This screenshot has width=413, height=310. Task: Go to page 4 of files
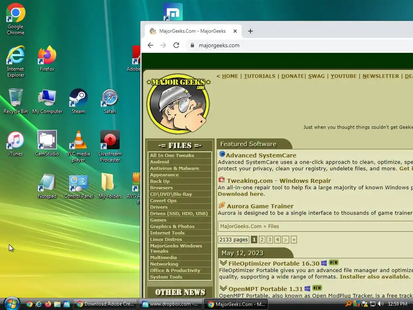(277, 240)
